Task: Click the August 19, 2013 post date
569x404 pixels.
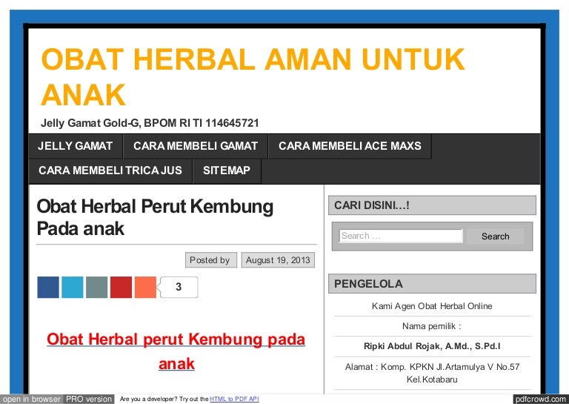Action: (x=278, y=260)
